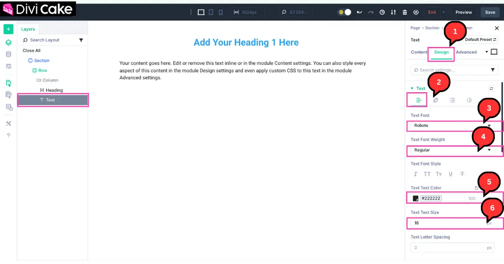
Task: Open Text group preset options icon
Action: click(x=491, y=88)
